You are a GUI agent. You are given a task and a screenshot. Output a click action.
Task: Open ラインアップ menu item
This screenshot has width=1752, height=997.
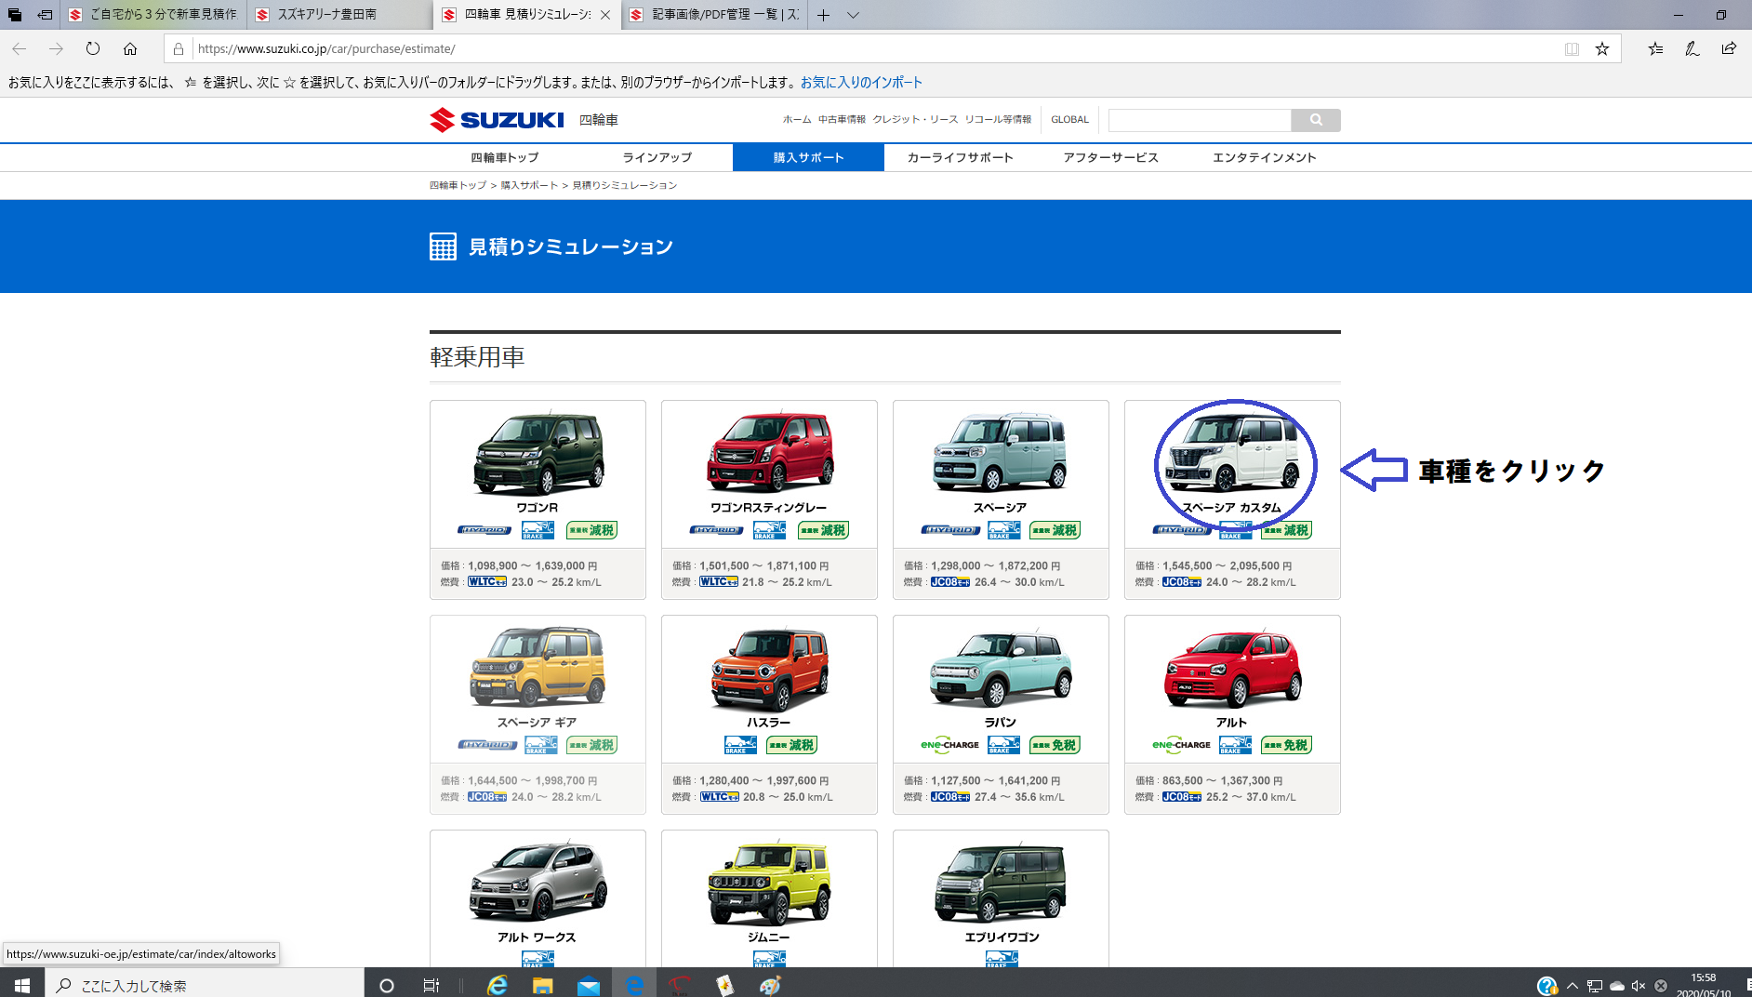click(x=657, y=158)
